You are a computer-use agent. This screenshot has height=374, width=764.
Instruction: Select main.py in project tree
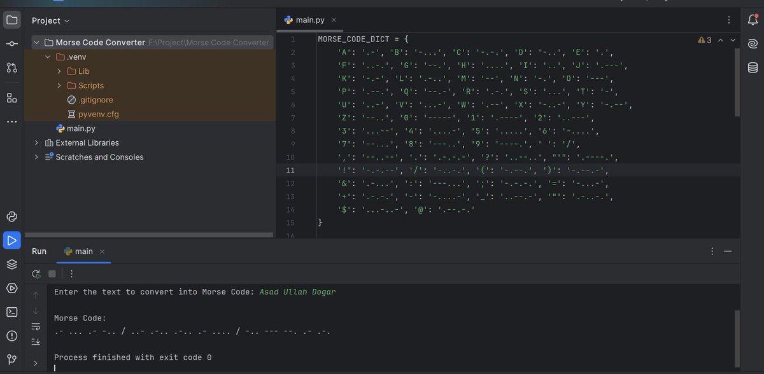point(76,128)
